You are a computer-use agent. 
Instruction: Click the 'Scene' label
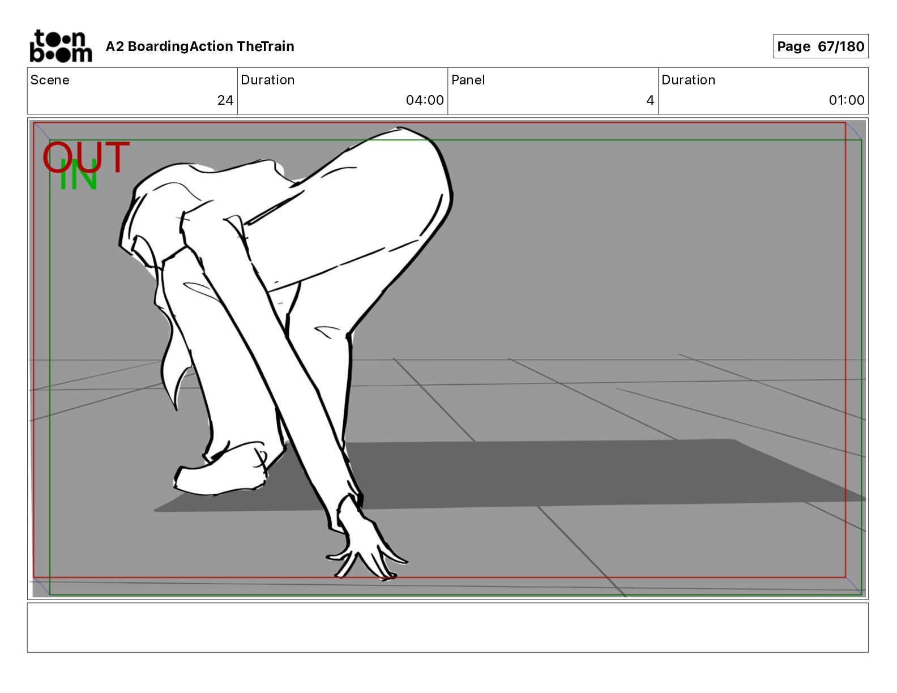[x=50, y=80]
